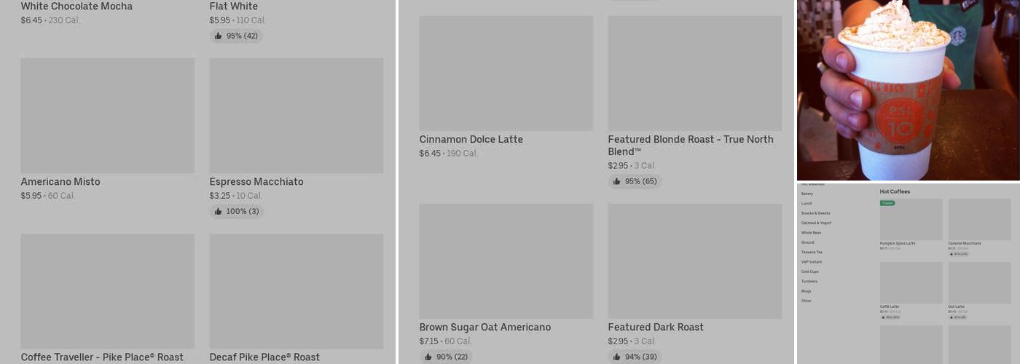Choose the Whole Bean sidebar category
The height and width of the screenshot is (364, 1020).
(x=811, y=233)
